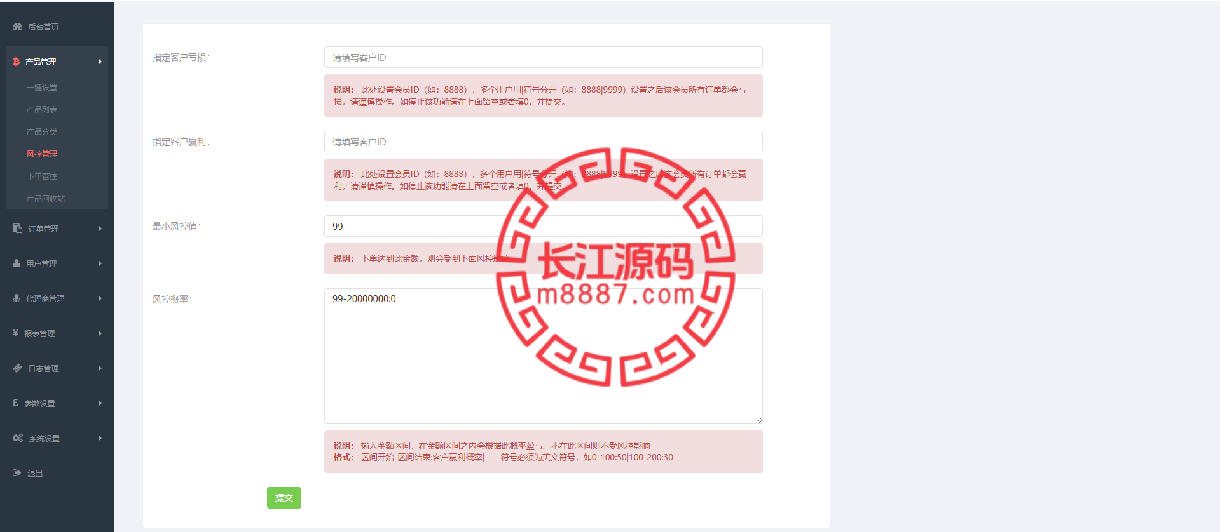Click the 订单管理 menu label

[43, 229]
